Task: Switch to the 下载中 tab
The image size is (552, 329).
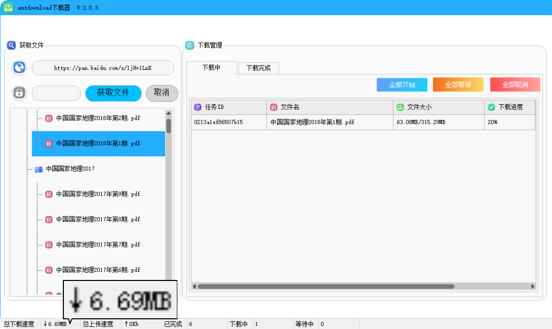Action: (x=211, y=67)
